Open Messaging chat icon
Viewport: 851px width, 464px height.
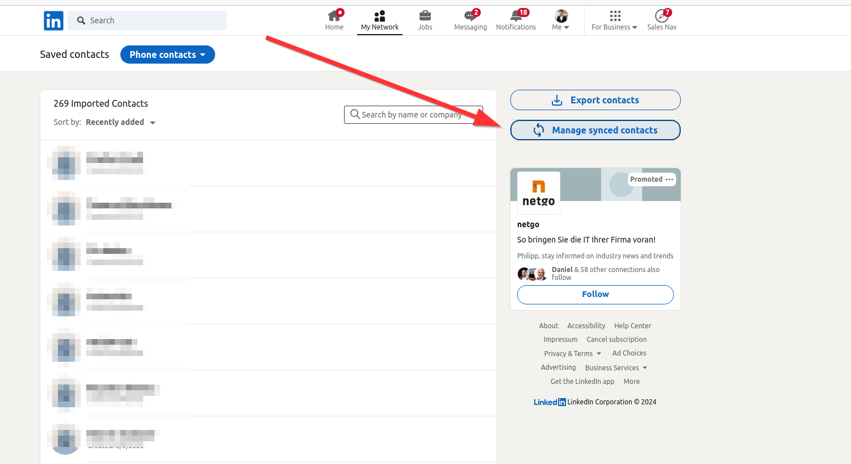point(470,16)
